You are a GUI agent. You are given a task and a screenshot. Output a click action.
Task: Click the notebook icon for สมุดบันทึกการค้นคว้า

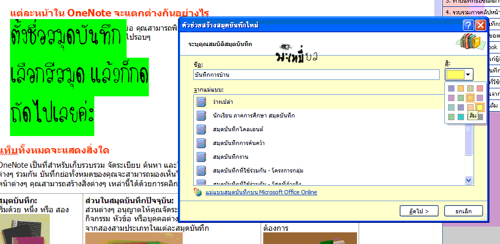tap(202, 143)
